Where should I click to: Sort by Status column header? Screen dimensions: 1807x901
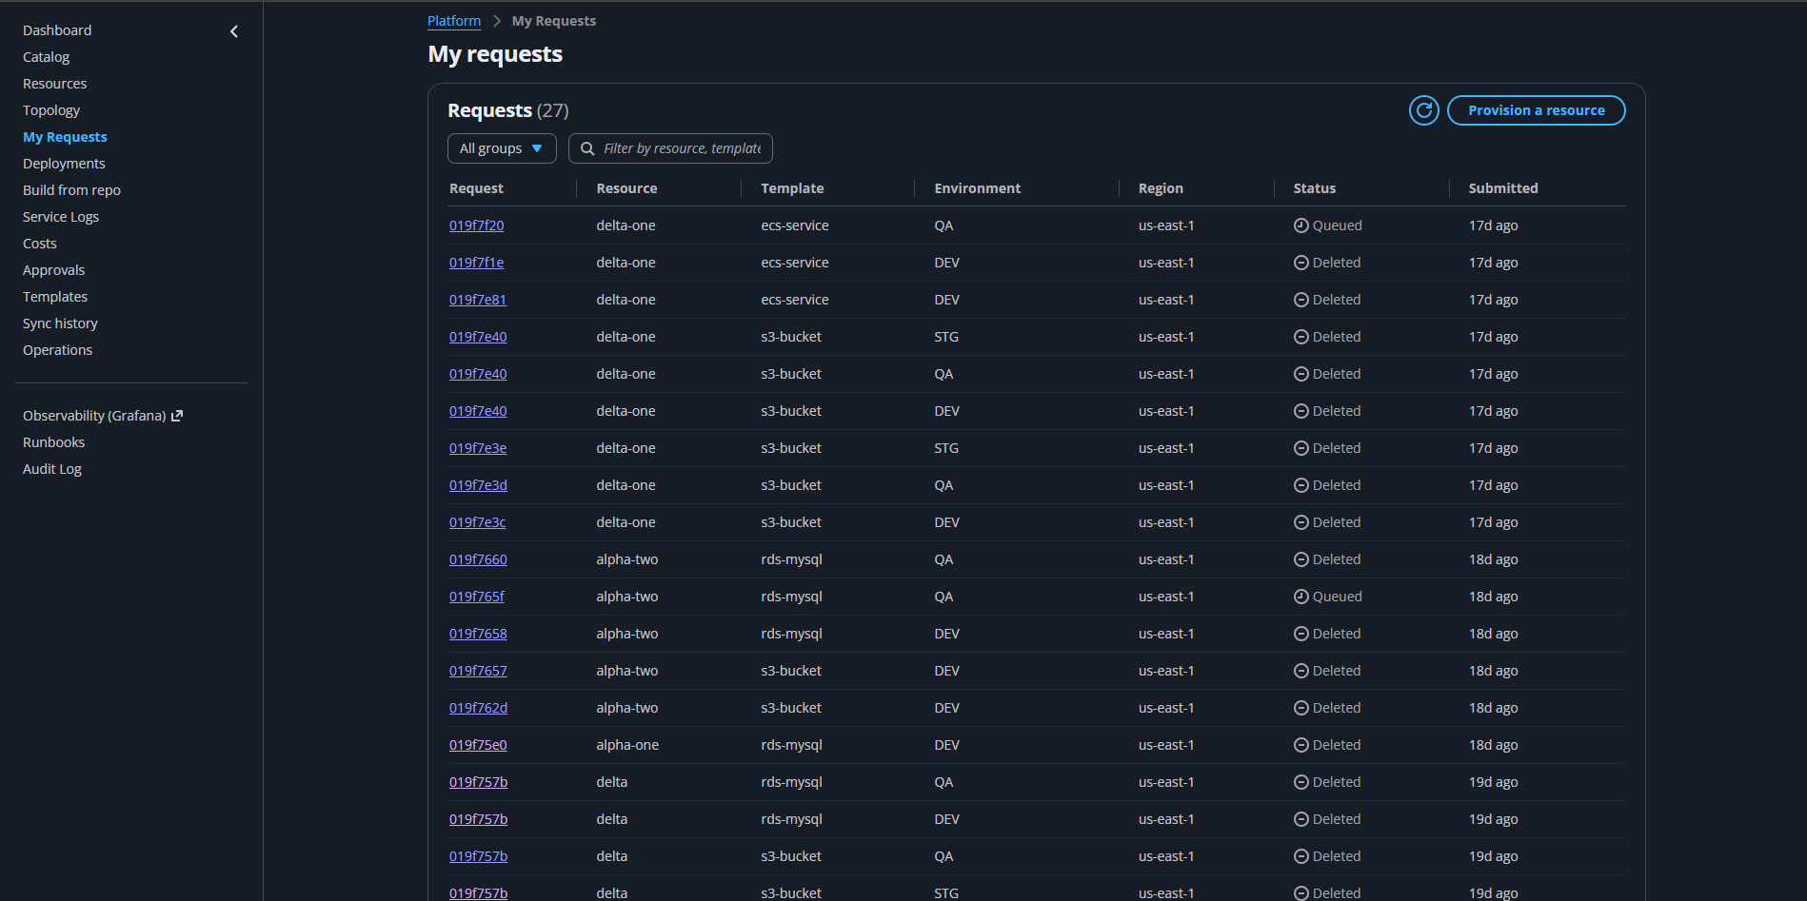[1314, 188]
